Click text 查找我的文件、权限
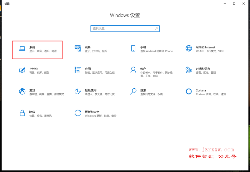Image resolution: width=250 pixels, height=172 pixels. click(152, 94)
